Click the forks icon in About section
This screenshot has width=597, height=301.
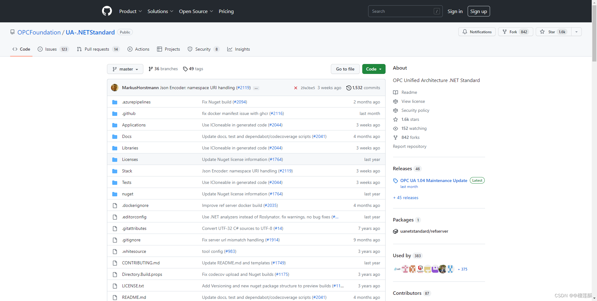pyautogui.click(x=396, y=138)
